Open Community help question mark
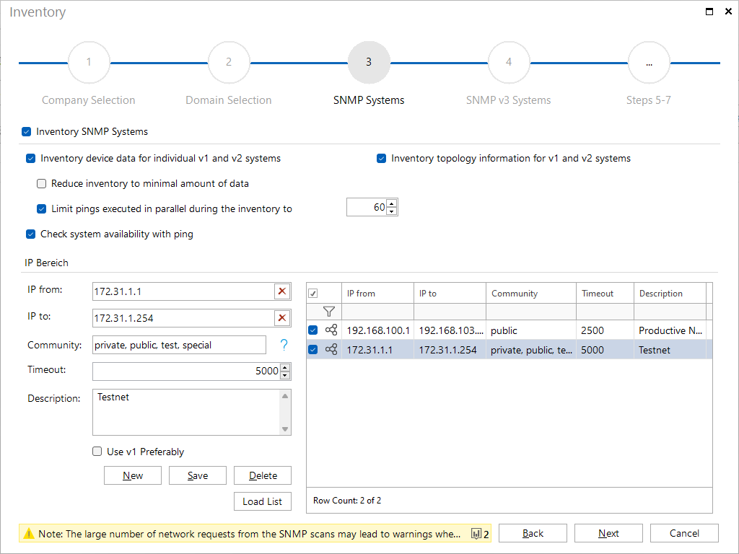 coord(284,345)
